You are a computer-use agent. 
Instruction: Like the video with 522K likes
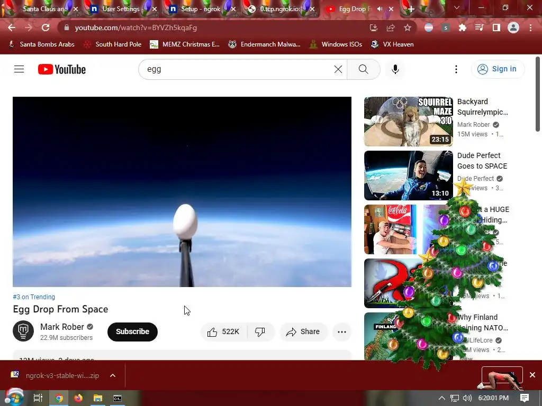coord(224,332)
